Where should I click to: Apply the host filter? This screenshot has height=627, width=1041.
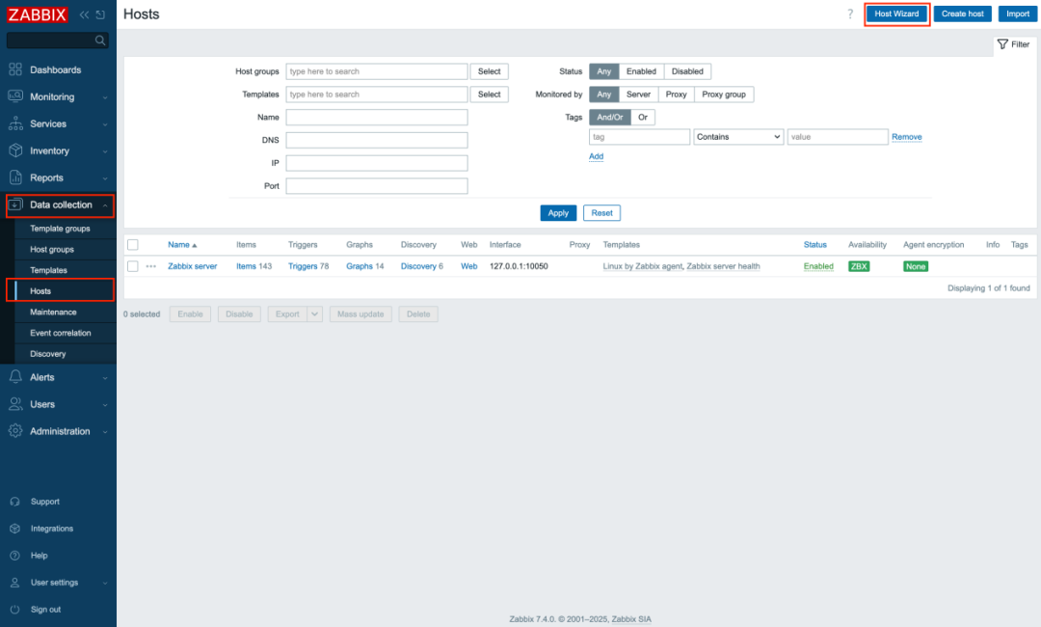click(x=558, y=213)
